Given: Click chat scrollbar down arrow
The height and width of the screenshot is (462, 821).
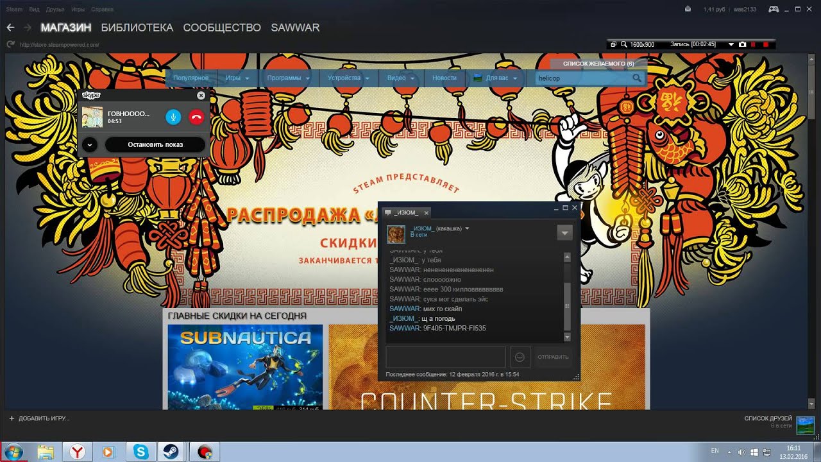Looking at the screenshot, I should [x=567, y=337].
